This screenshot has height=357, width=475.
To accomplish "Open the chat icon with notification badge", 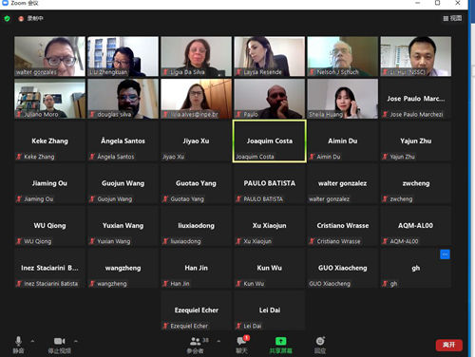I will pyautogui.click(x=242, y=341).
